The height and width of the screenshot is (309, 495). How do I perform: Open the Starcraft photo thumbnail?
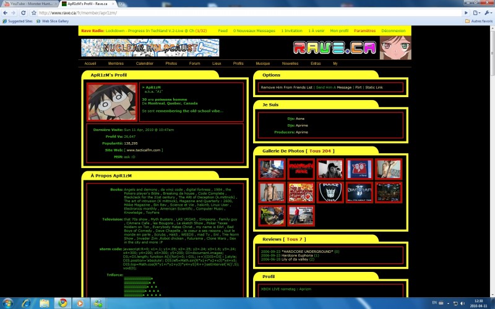point(359,192)
